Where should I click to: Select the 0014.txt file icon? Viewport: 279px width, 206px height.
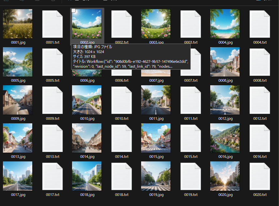(122, 138)
